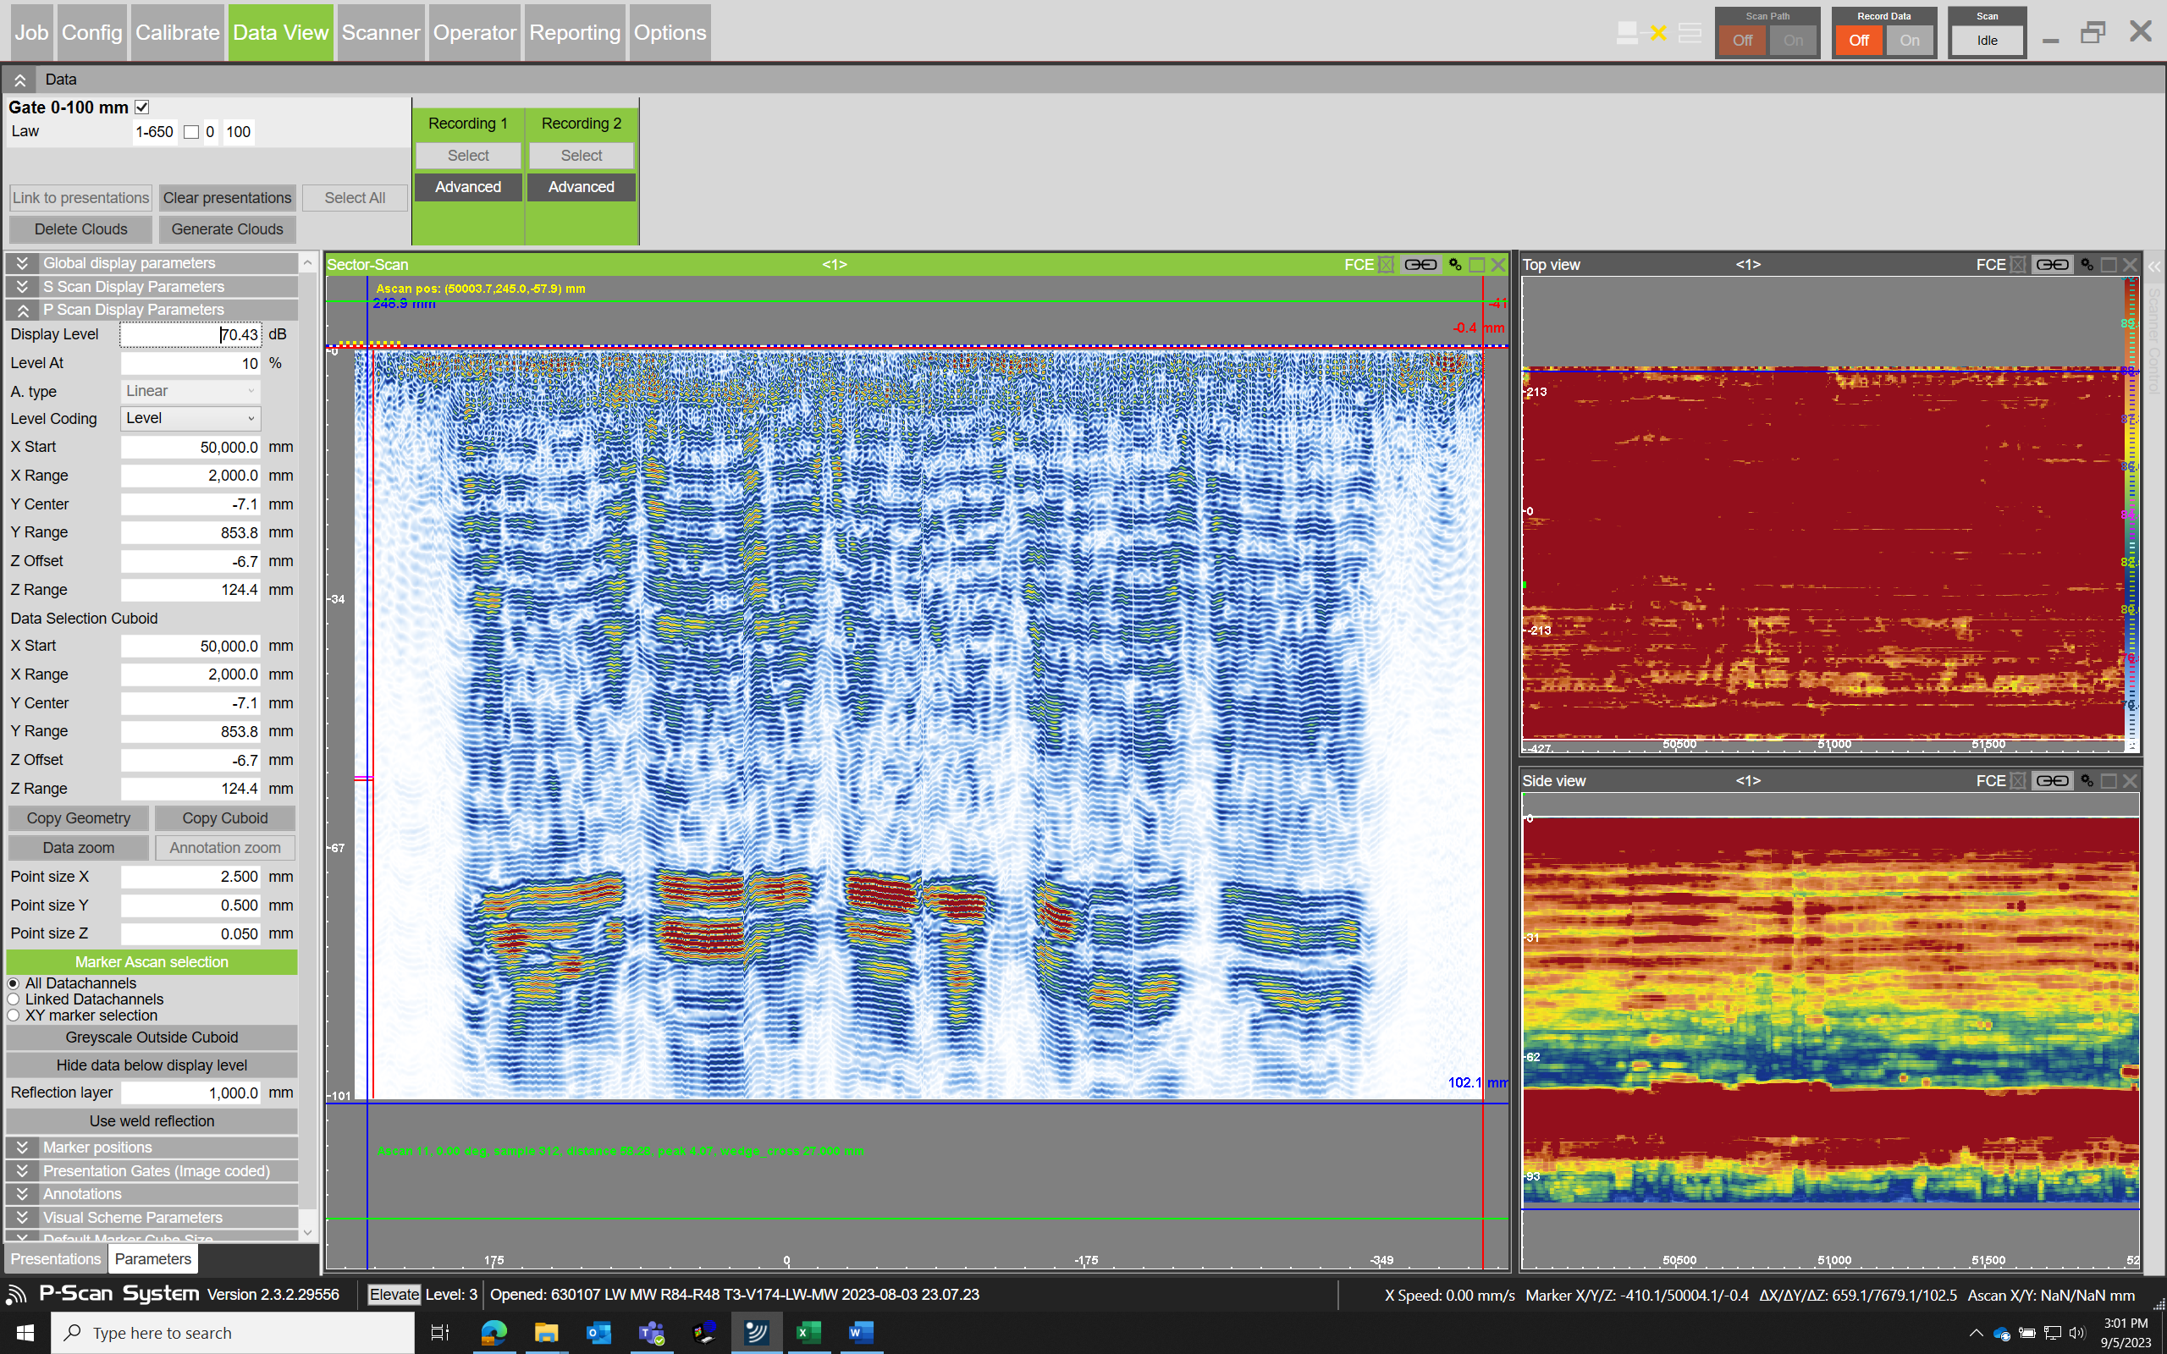This screenshot has height=1354, width=2167.
Task: Turn Record Data On
Action: pyautogui.click(x=1909, y=41)
